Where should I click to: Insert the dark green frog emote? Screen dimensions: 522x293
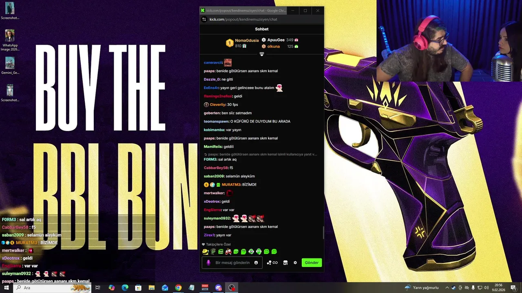213,251
